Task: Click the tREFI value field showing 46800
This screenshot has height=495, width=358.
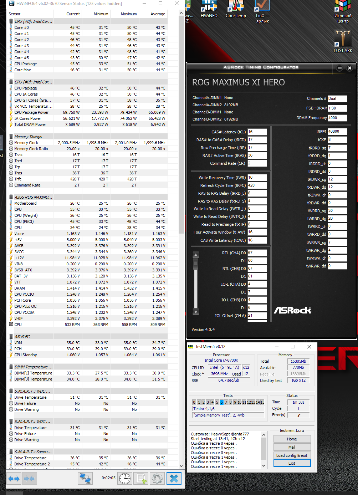Action: click(x=337, y=132)
